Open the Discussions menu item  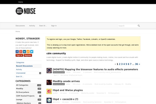(x=20, y=26)
